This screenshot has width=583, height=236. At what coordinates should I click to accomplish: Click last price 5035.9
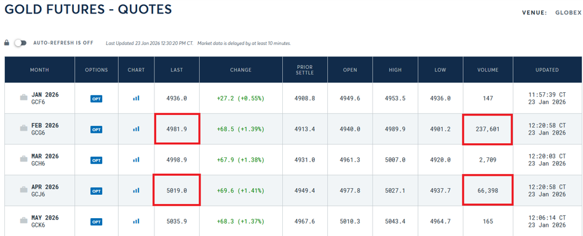[176, 221]
